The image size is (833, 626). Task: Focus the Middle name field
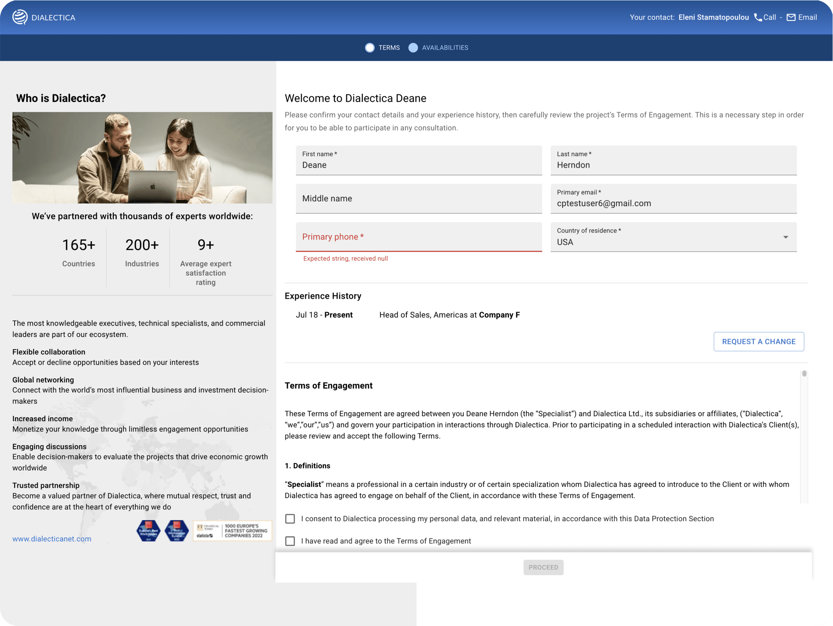pyautogui.click(x=419, y=199)
